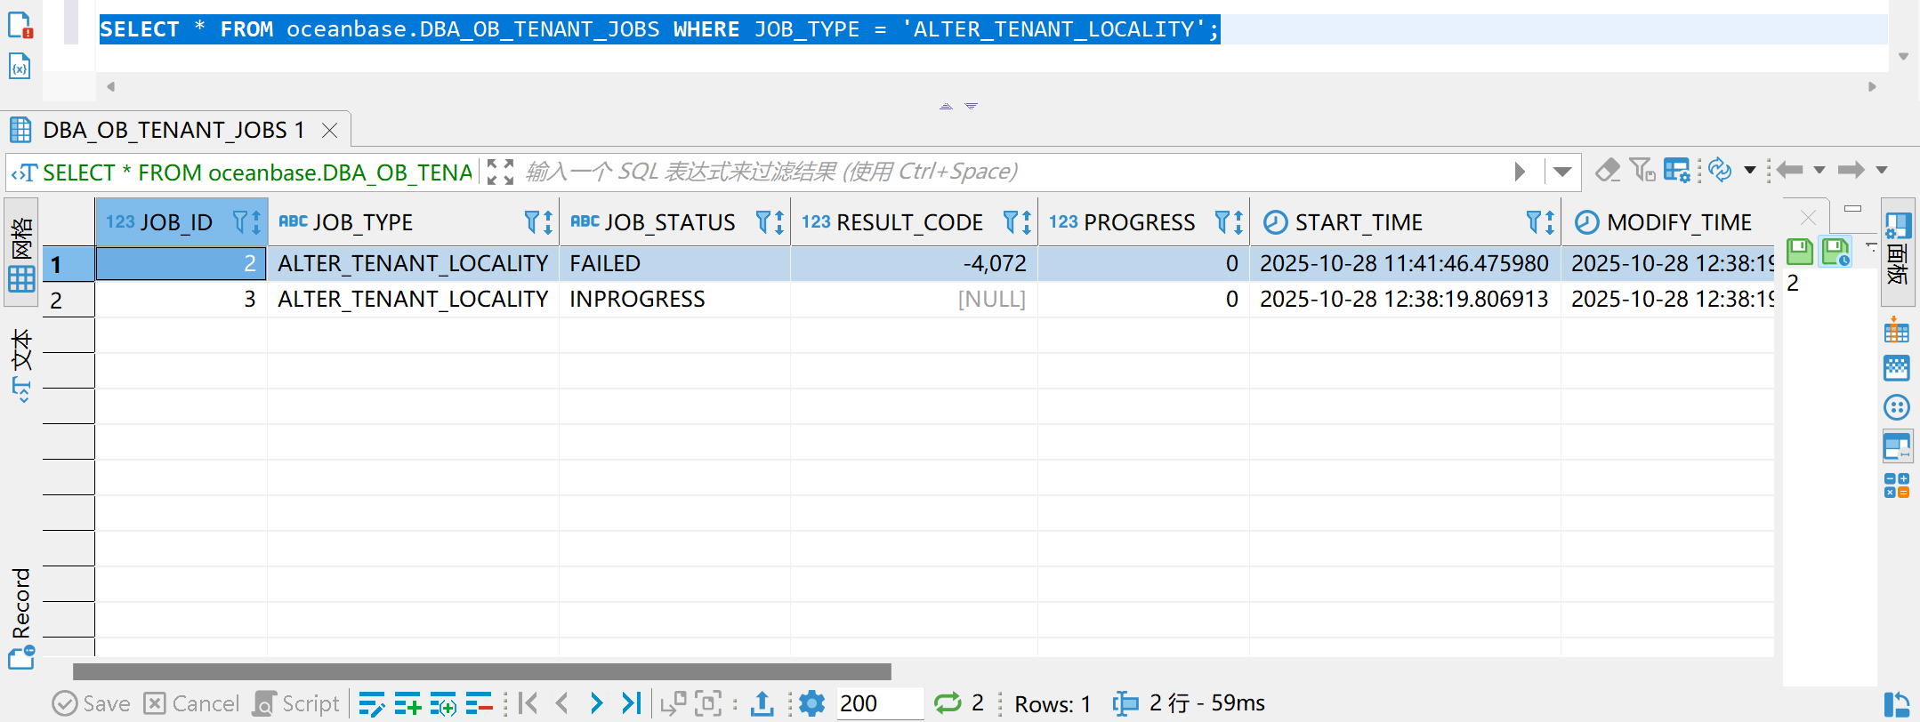The height and width of the screenshot is (722, 1920).
Task: Switch to the 网格 grid view tab
Action: [x=22, y=253]
